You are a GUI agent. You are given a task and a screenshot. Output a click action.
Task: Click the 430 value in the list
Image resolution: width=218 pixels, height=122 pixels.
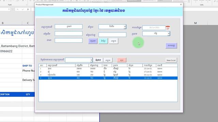(78, 72)
